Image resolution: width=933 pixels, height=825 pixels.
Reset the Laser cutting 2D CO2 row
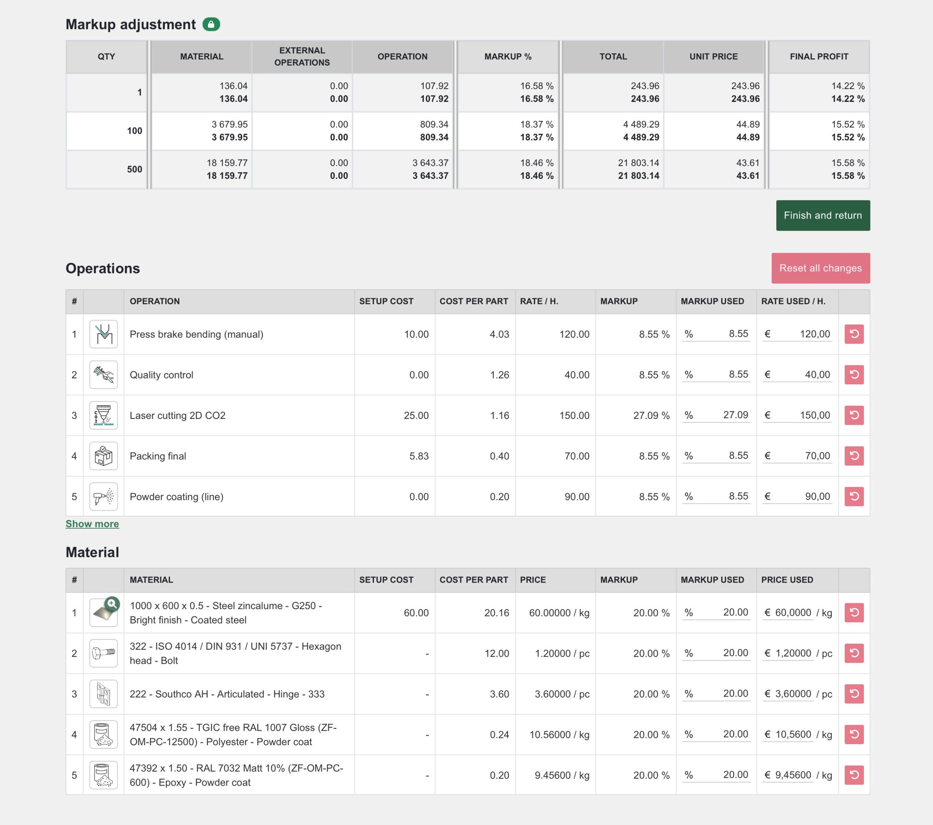pos(854,416)
